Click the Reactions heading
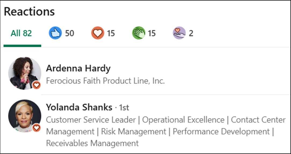The width and height of the screenshot is (291, 154). pyautogui.click(x=29, y=12)
